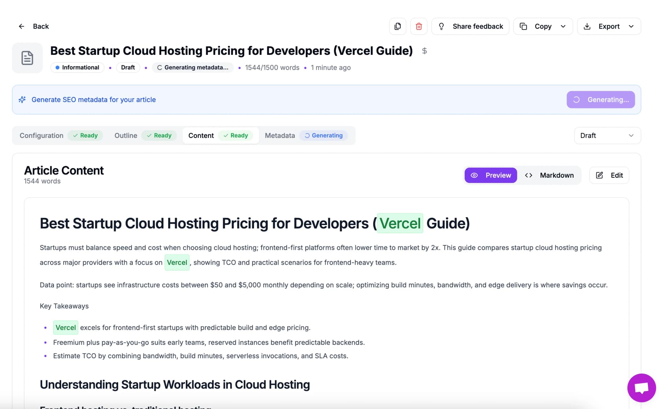This screenshot has height=409, width=659.
Task: Click the Generating... metadata button
Action: 600,100
